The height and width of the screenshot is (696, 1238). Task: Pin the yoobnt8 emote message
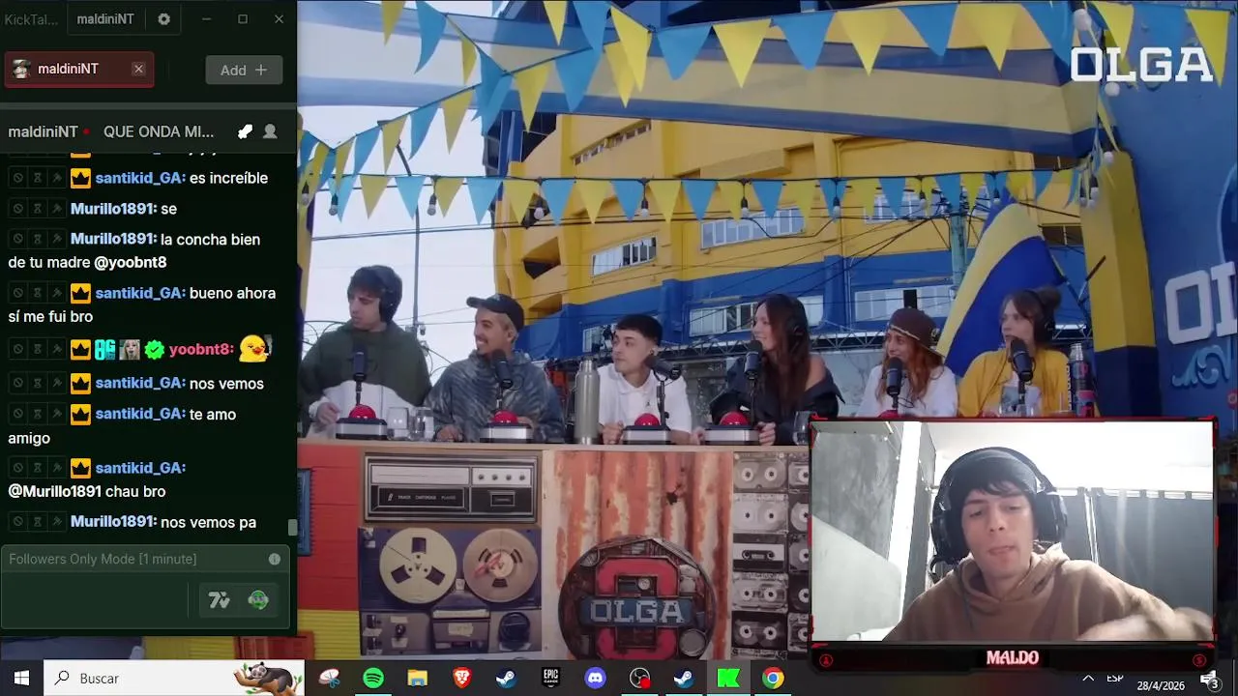click(56, 349)
